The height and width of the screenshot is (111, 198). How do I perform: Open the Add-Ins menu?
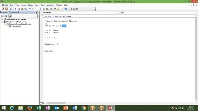point(50,5)
